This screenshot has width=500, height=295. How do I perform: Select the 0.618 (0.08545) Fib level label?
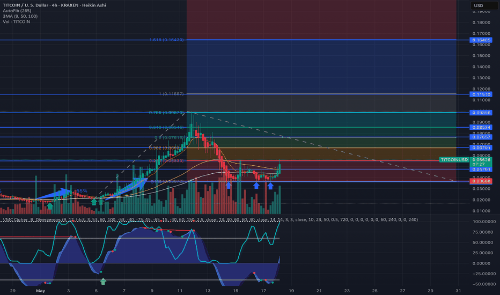click(x=166, y=128)
